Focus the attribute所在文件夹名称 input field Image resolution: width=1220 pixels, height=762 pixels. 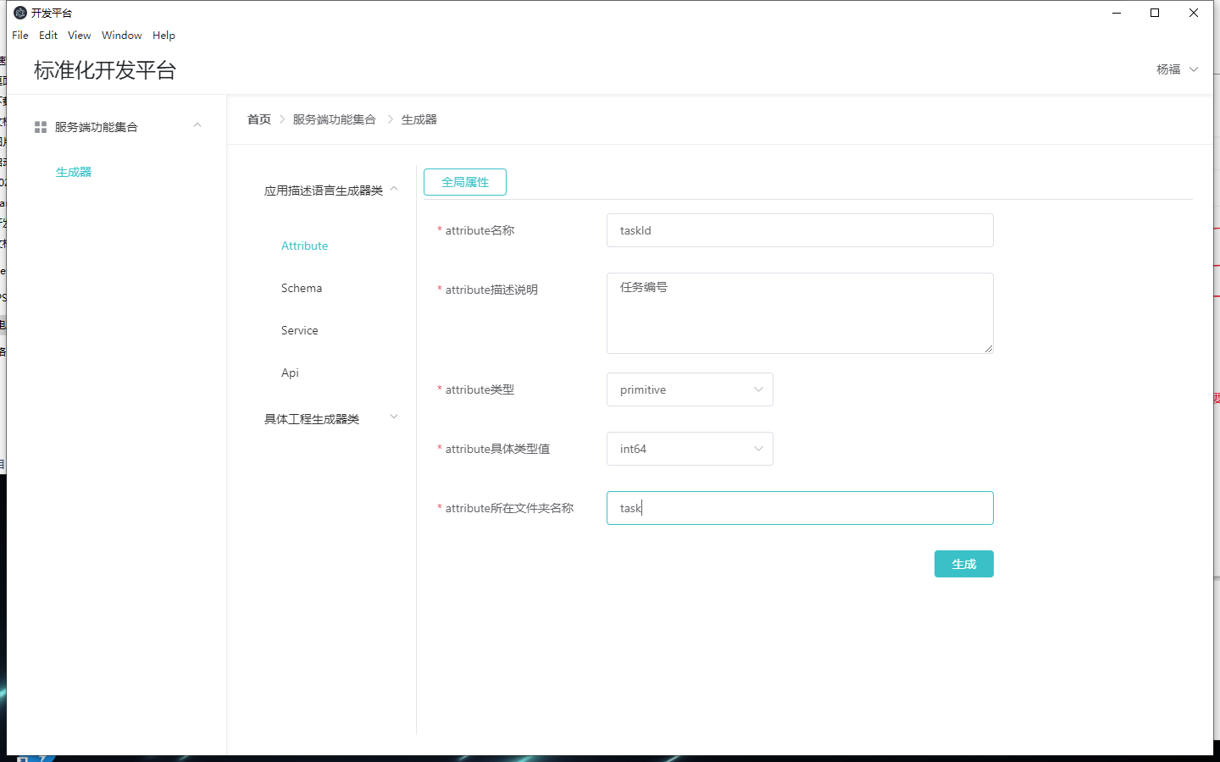point(800,508)
